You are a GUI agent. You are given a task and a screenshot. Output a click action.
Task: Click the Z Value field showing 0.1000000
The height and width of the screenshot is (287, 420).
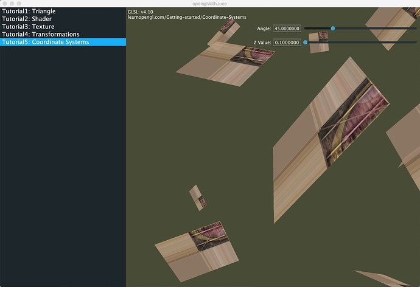coord(287,43)
